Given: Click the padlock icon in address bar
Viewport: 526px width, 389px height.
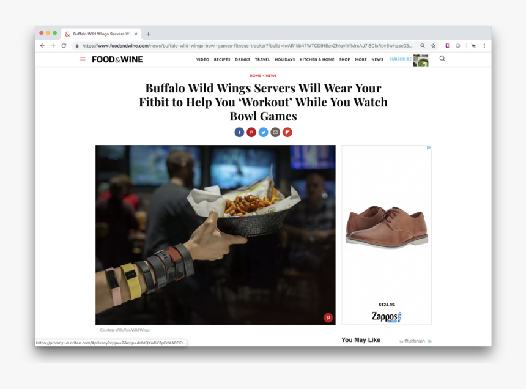Looking at the screenshot, I should pyautogui.click(x=77, y=46).
